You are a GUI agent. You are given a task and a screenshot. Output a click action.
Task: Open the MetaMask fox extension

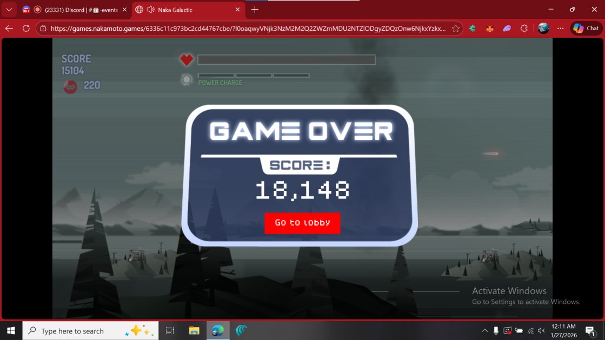tap(490, 28)
